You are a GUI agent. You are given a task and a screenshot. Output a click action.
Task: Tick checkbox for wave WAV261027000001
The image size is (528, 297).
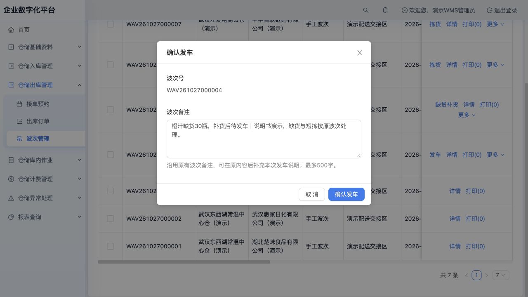[110, 246]
